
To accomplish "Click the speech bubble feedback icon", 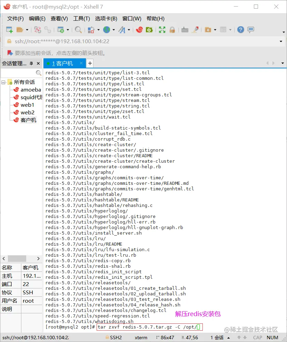I will coord(251,30).
